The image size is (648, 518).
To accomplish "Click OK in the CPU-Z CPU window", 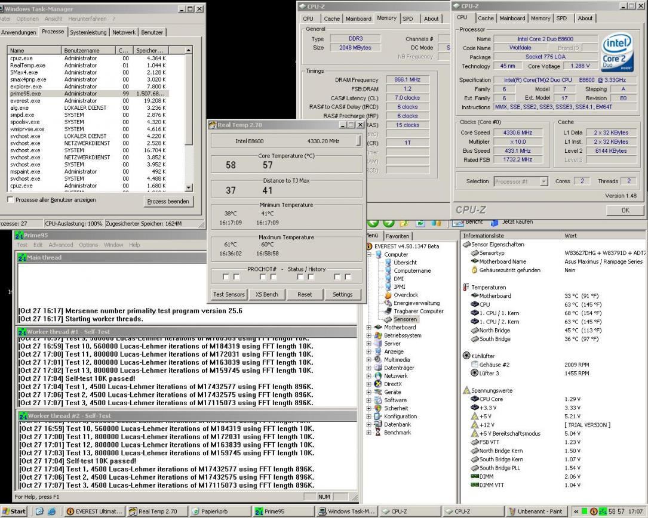I will point(625,210).
